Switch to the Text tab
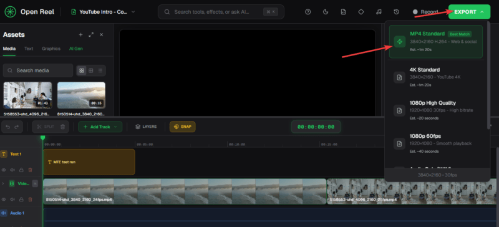The width and height of the screenshot is (499, 227). (29, 49)
